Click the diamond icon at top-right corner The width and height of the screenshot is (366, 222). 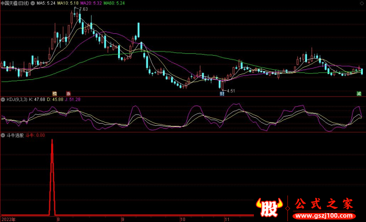(362, 3)
